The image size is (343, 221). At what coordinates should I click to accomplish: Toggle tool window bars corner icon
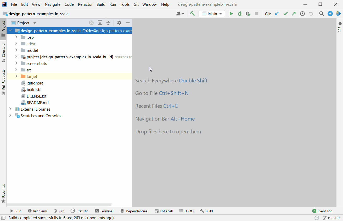coord(3,218)
